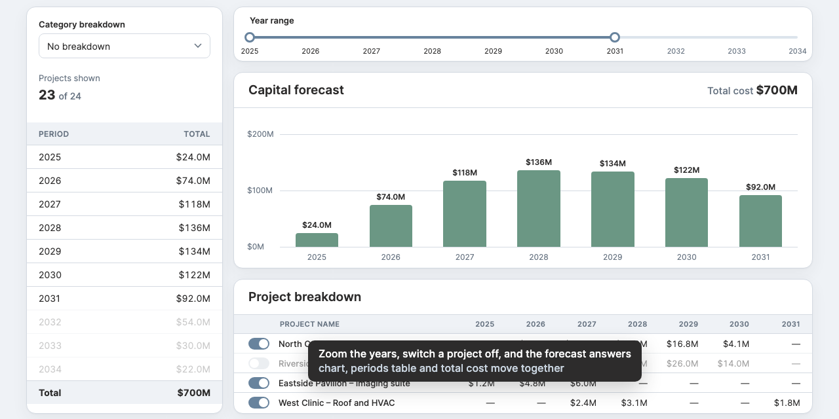Select the 2027 bar in the chart

pos(465,214)
